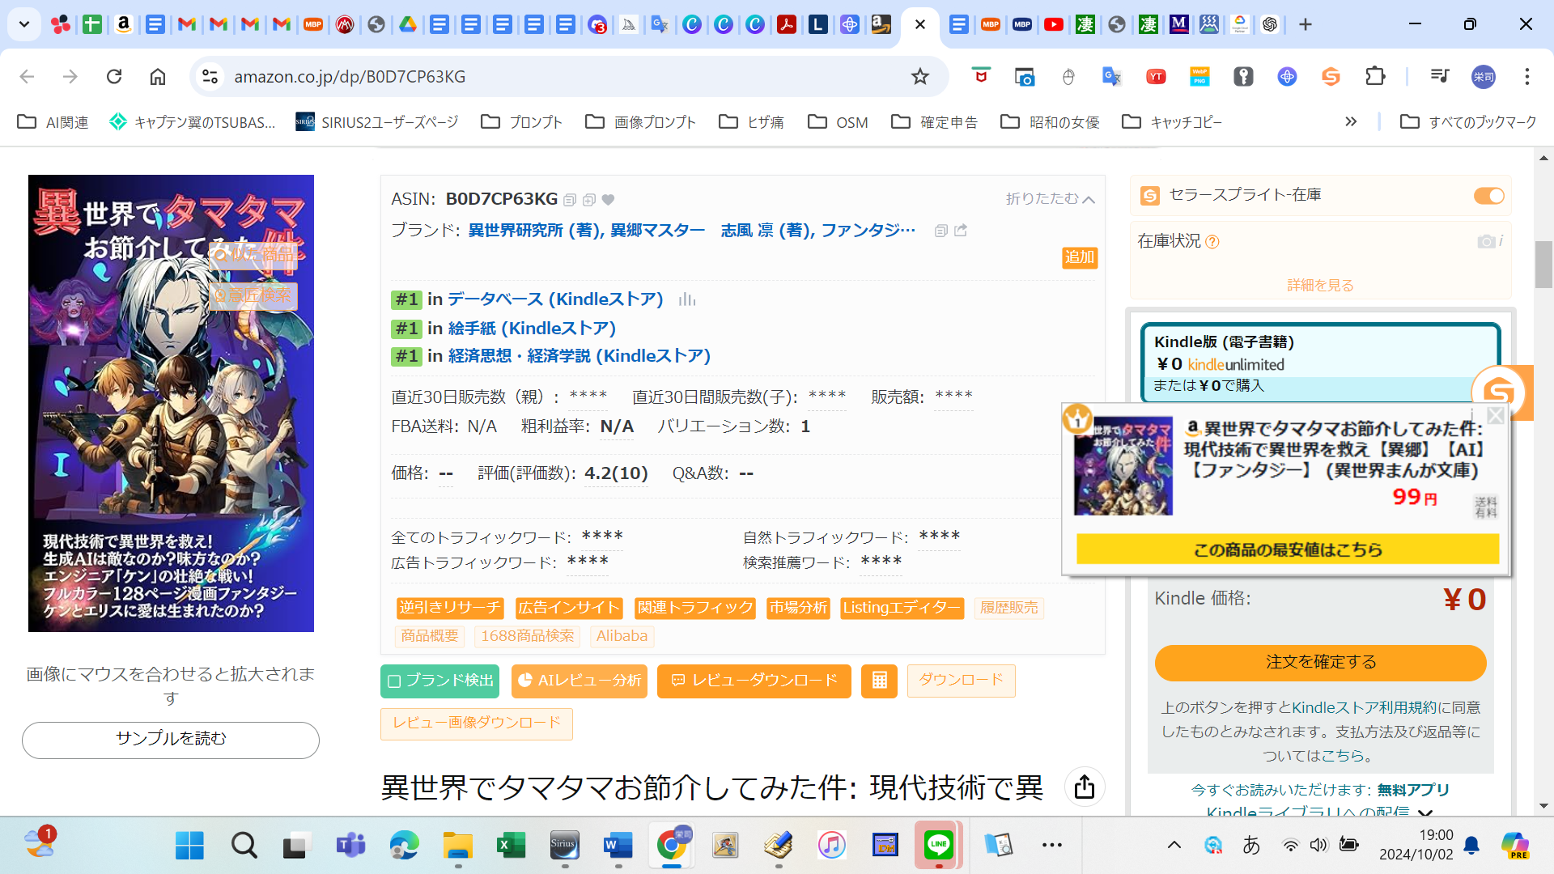The width and height of the screenshot is (1554, 874).
Task: Open site information icon in address bar
Action: click(x=210, y=77)
